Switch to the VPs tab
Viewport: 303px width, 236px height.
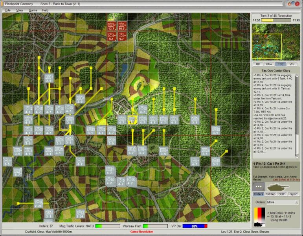click(x=292, y=64)
